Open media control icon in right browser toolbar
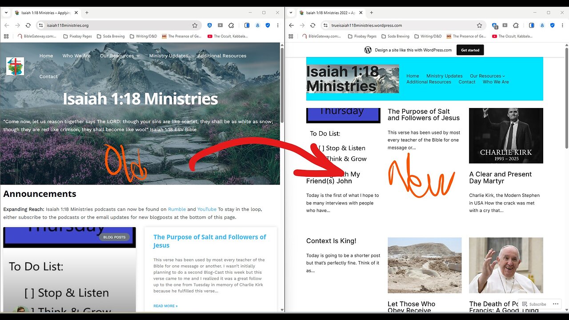The image size is (569, 320). tap(505, 25)
